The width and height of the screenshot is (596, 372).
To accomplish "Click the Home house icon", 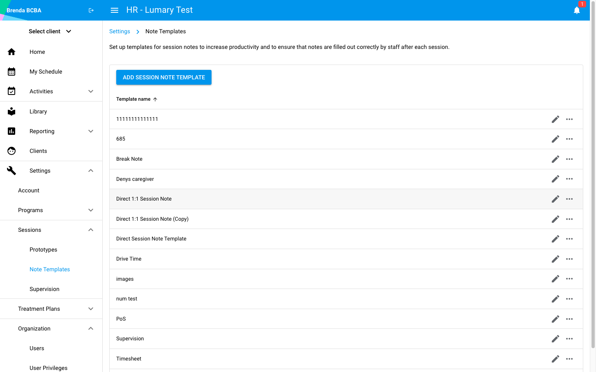I will [12, 52].
